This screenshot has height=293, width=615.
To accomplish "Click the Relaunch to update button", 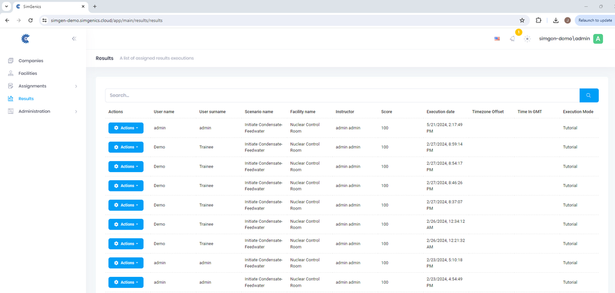I will point(595,20).
